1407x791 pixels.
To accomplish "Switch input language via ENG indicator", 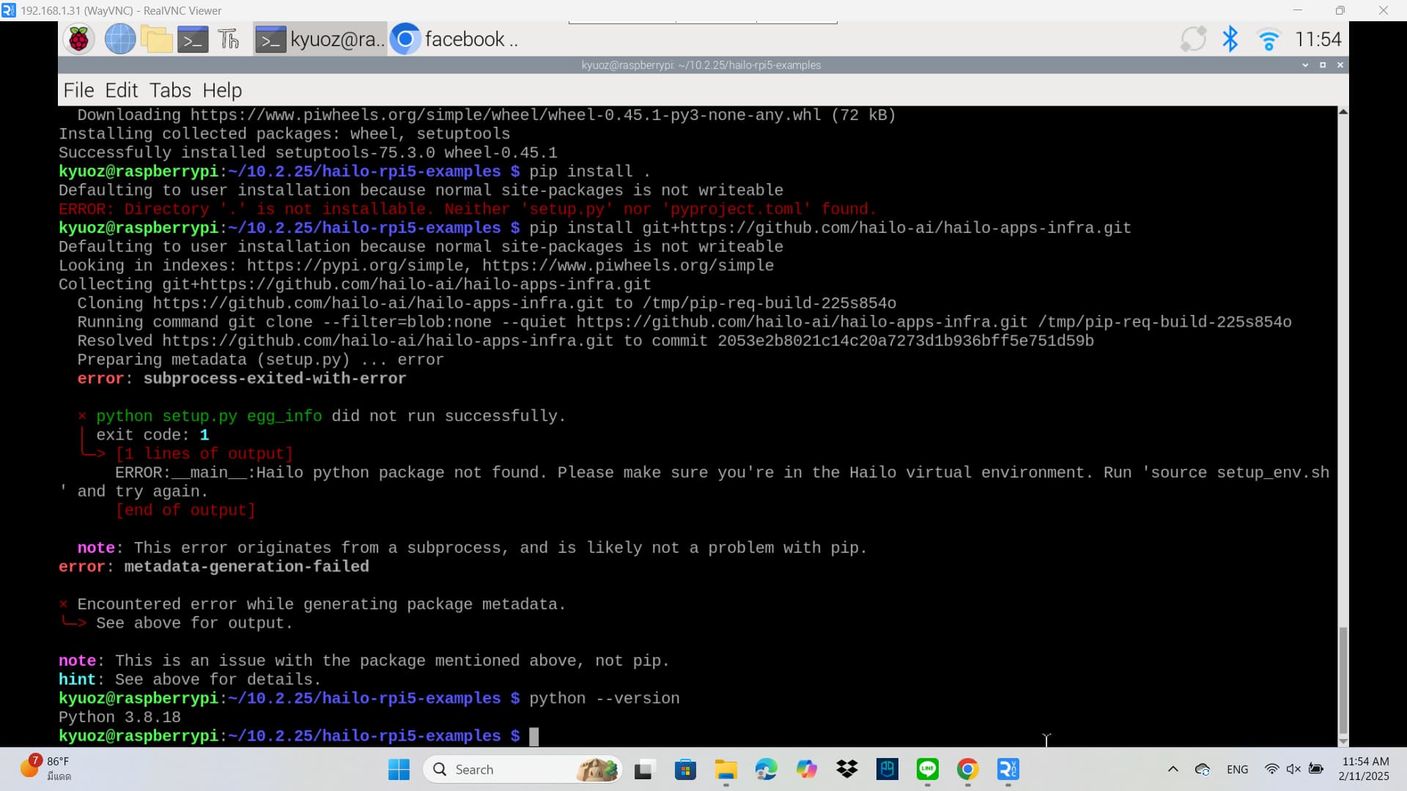I will pos(1237,769).
